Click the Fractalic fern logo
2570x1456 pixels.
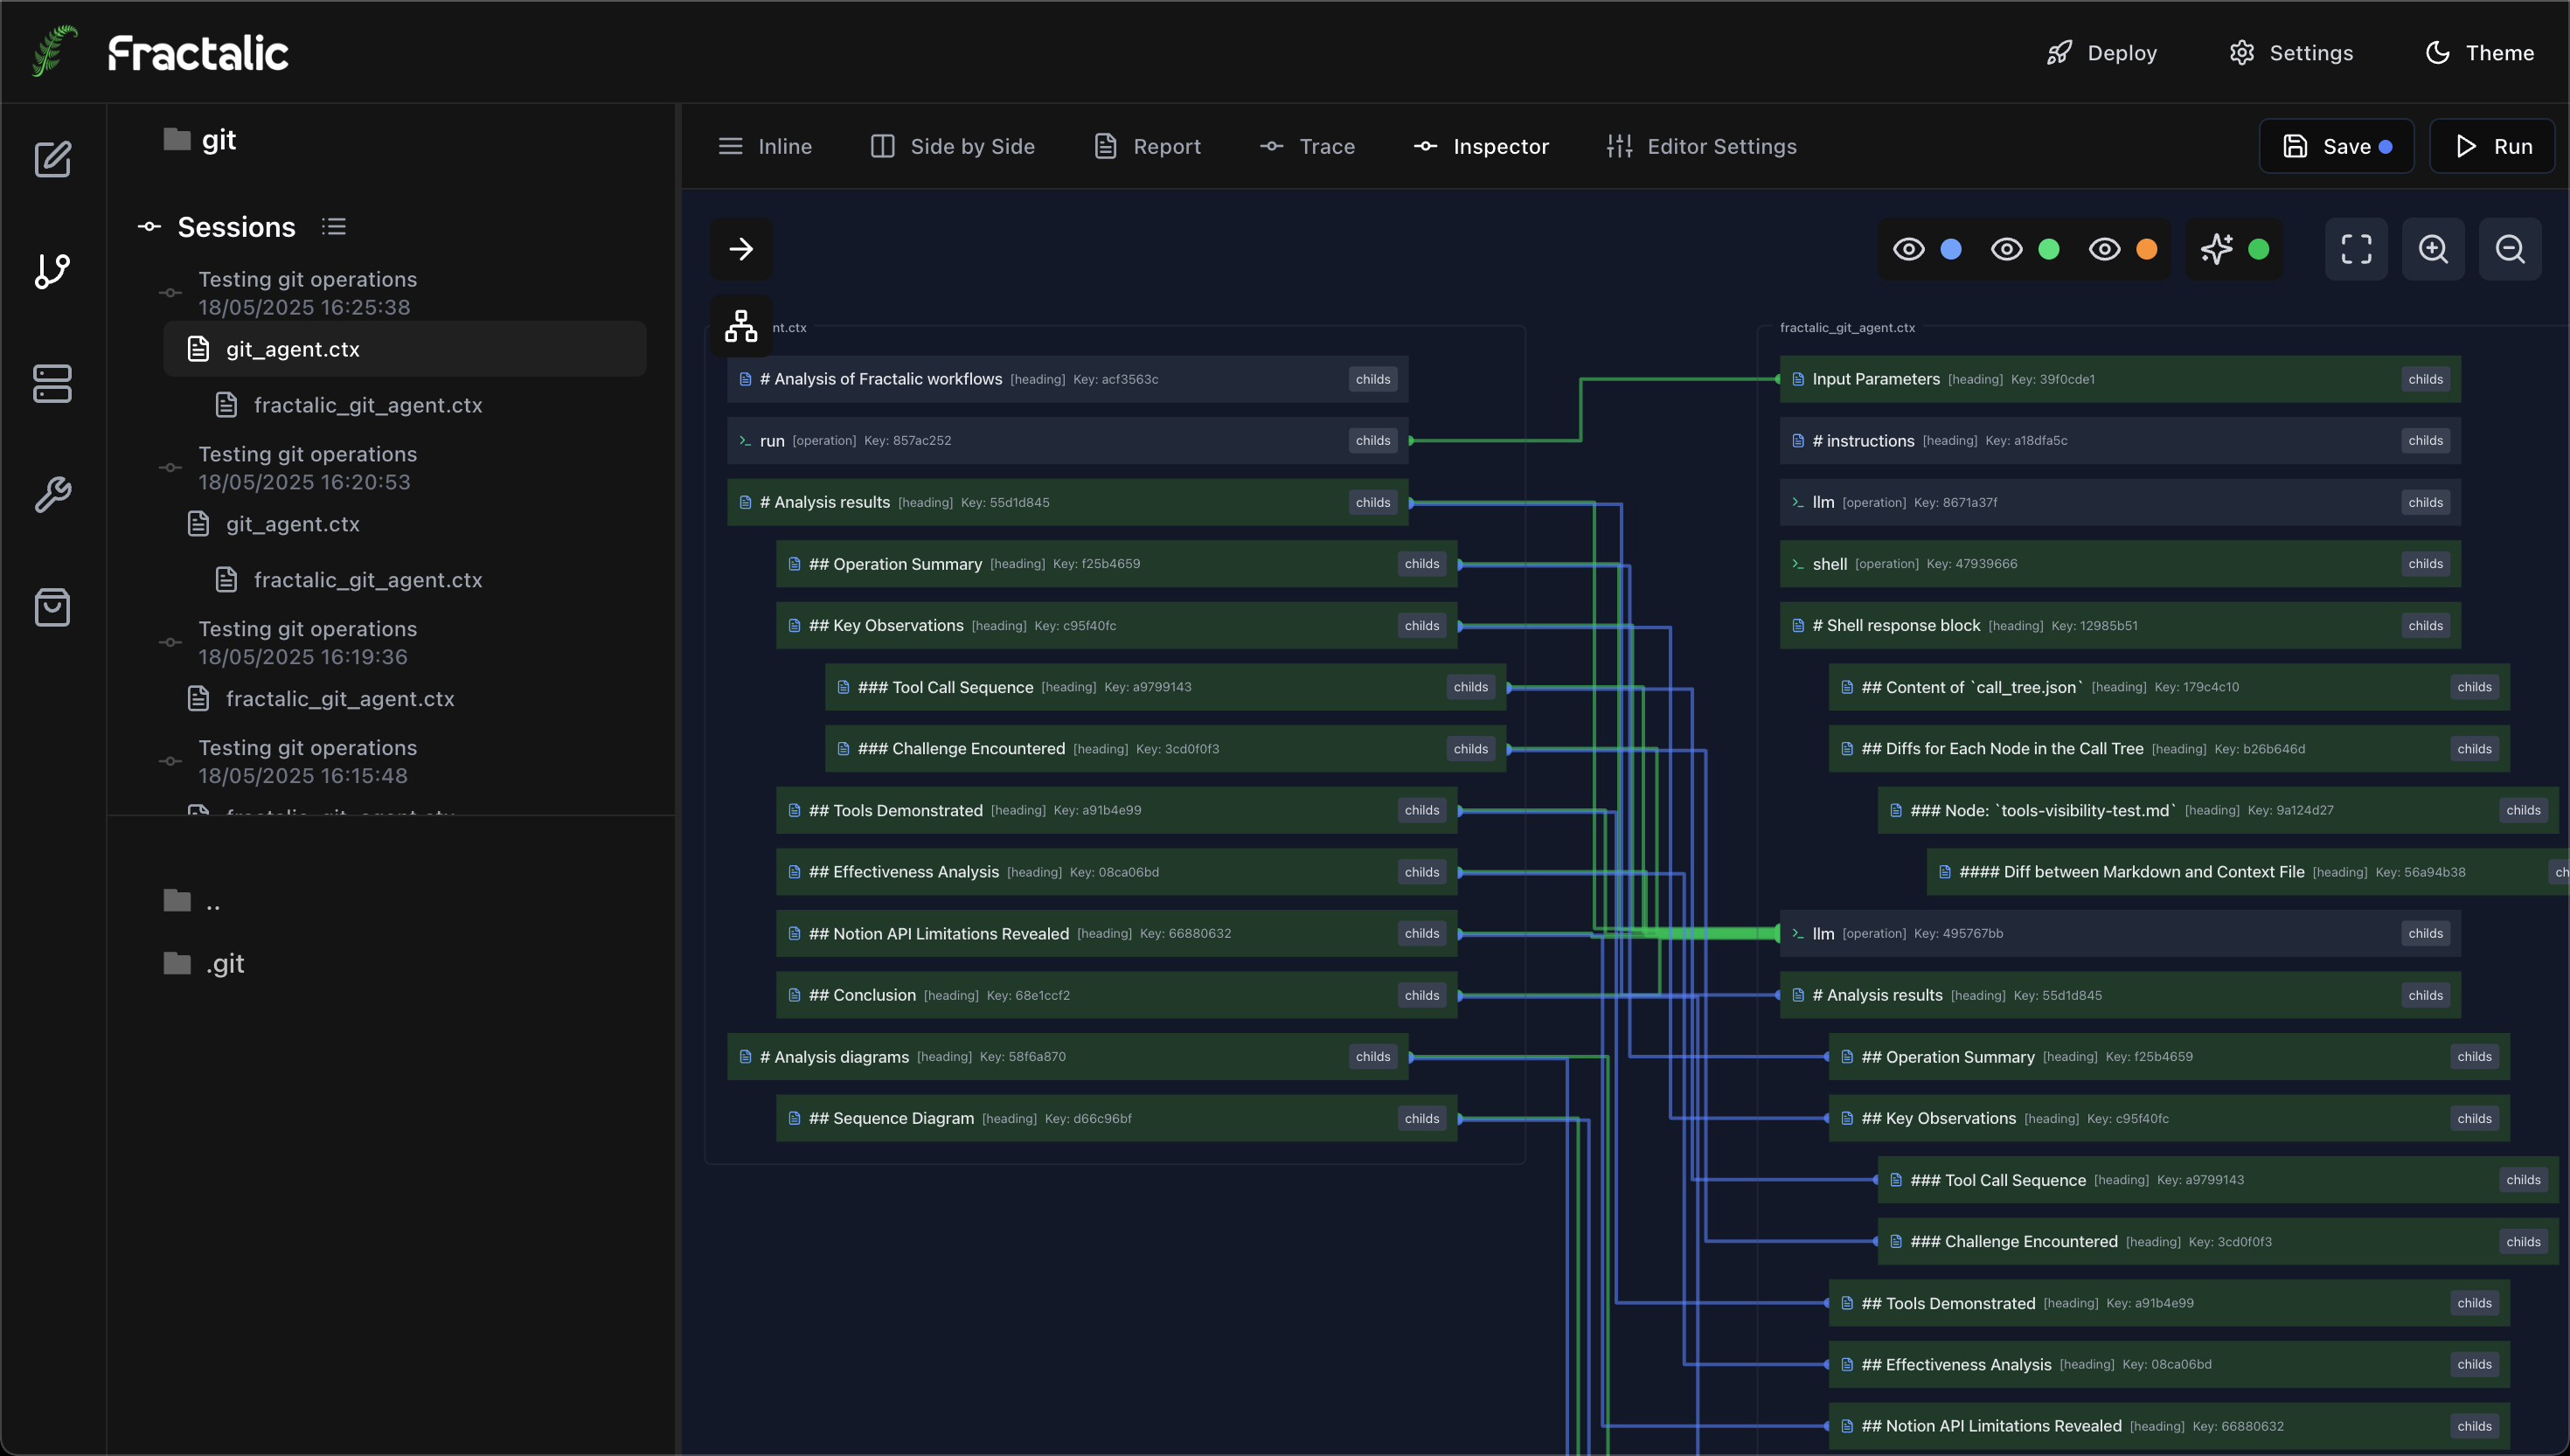pyautogui.click(x=55, y=51)
